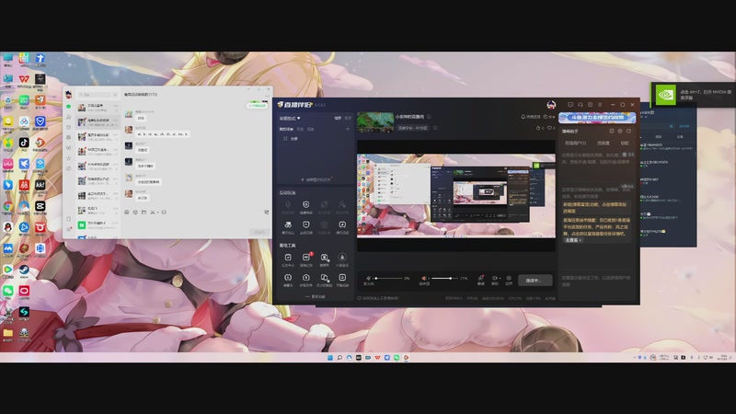The height and width of the screenshot is (414, 736).
Task: Click the NVIDIA overlay notification
Action: (x=694, y=95)
